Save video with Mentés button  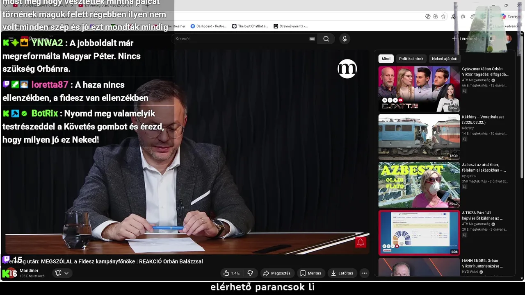[310, 273]
